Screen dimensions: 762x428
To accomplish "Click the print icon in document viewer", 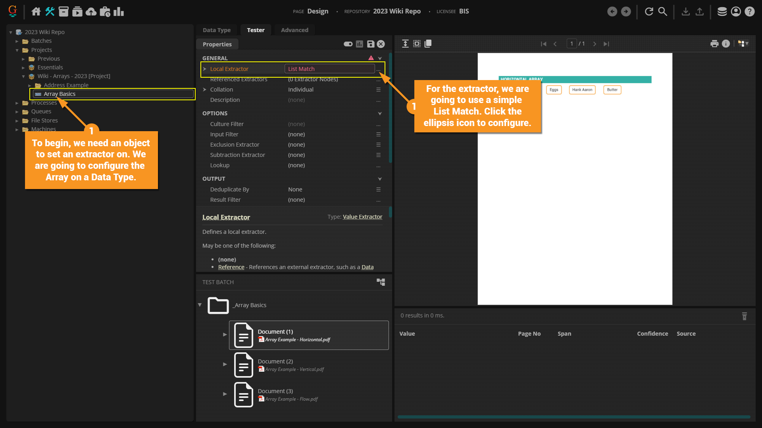I will coord(714,44).
